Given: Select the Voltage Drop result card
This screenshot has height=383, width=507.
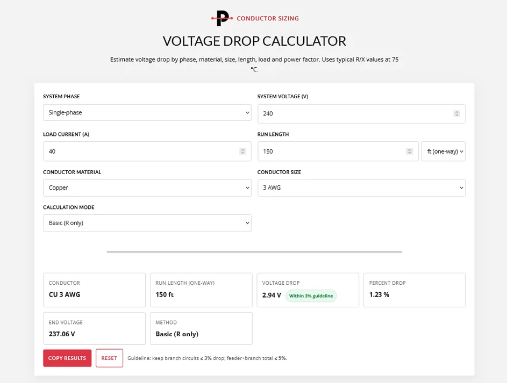Looking at the screenshot, I should pyautogui.click(x=308, y=290).
